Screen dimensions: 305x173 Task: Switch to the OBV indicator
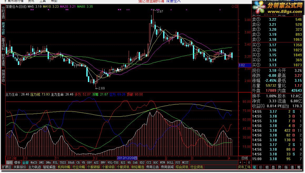tap(89, 162)
